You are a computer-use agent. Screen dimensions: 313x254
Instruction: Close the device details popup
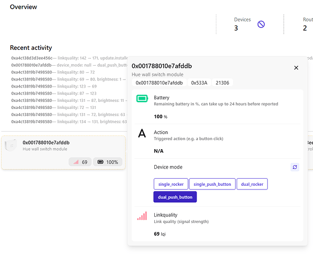(x=296, y=68)
